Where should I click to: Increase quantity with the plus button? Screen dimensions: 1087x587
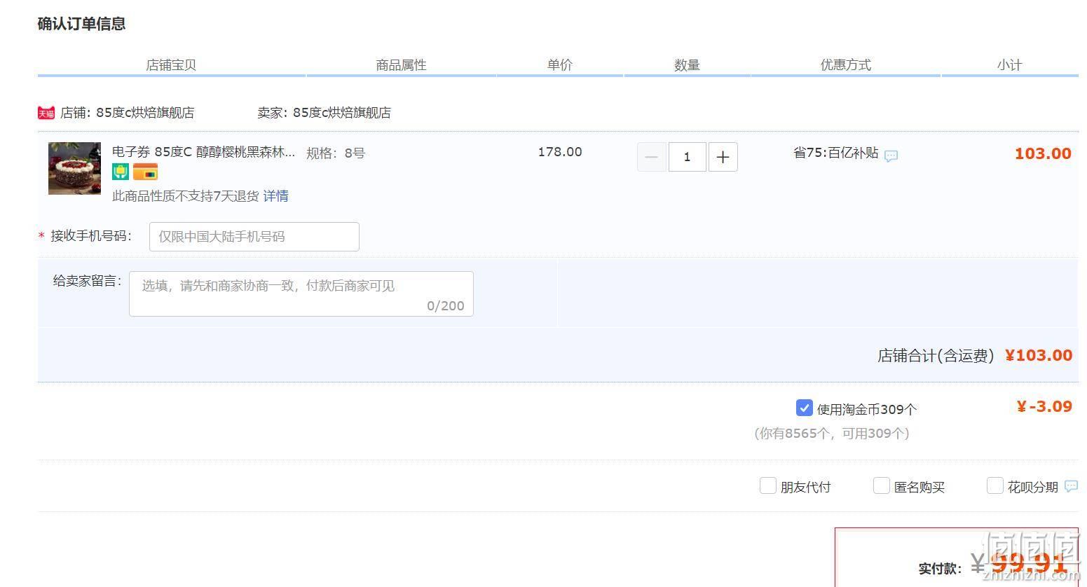(723, 157)
